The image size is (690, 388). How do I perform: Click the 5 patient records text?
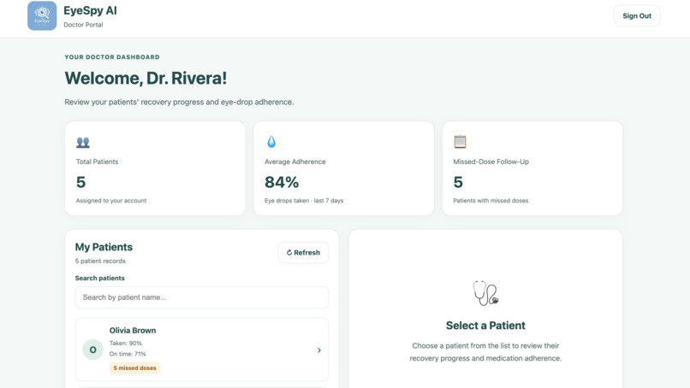[100, 261]
